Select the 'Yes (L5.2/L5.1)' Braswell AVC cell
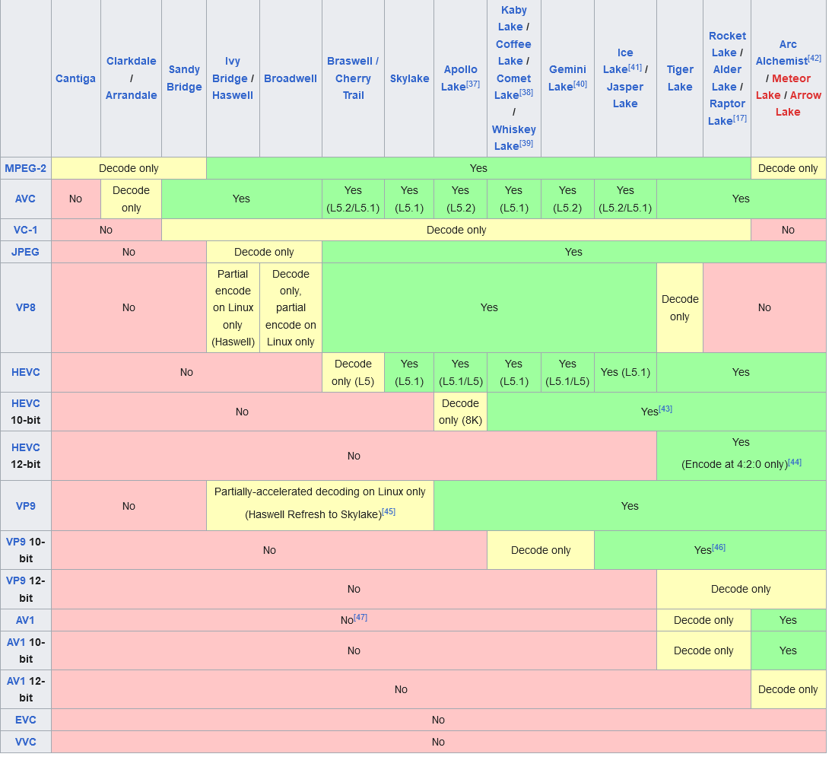The image size is (832, 757). [353, 199]
